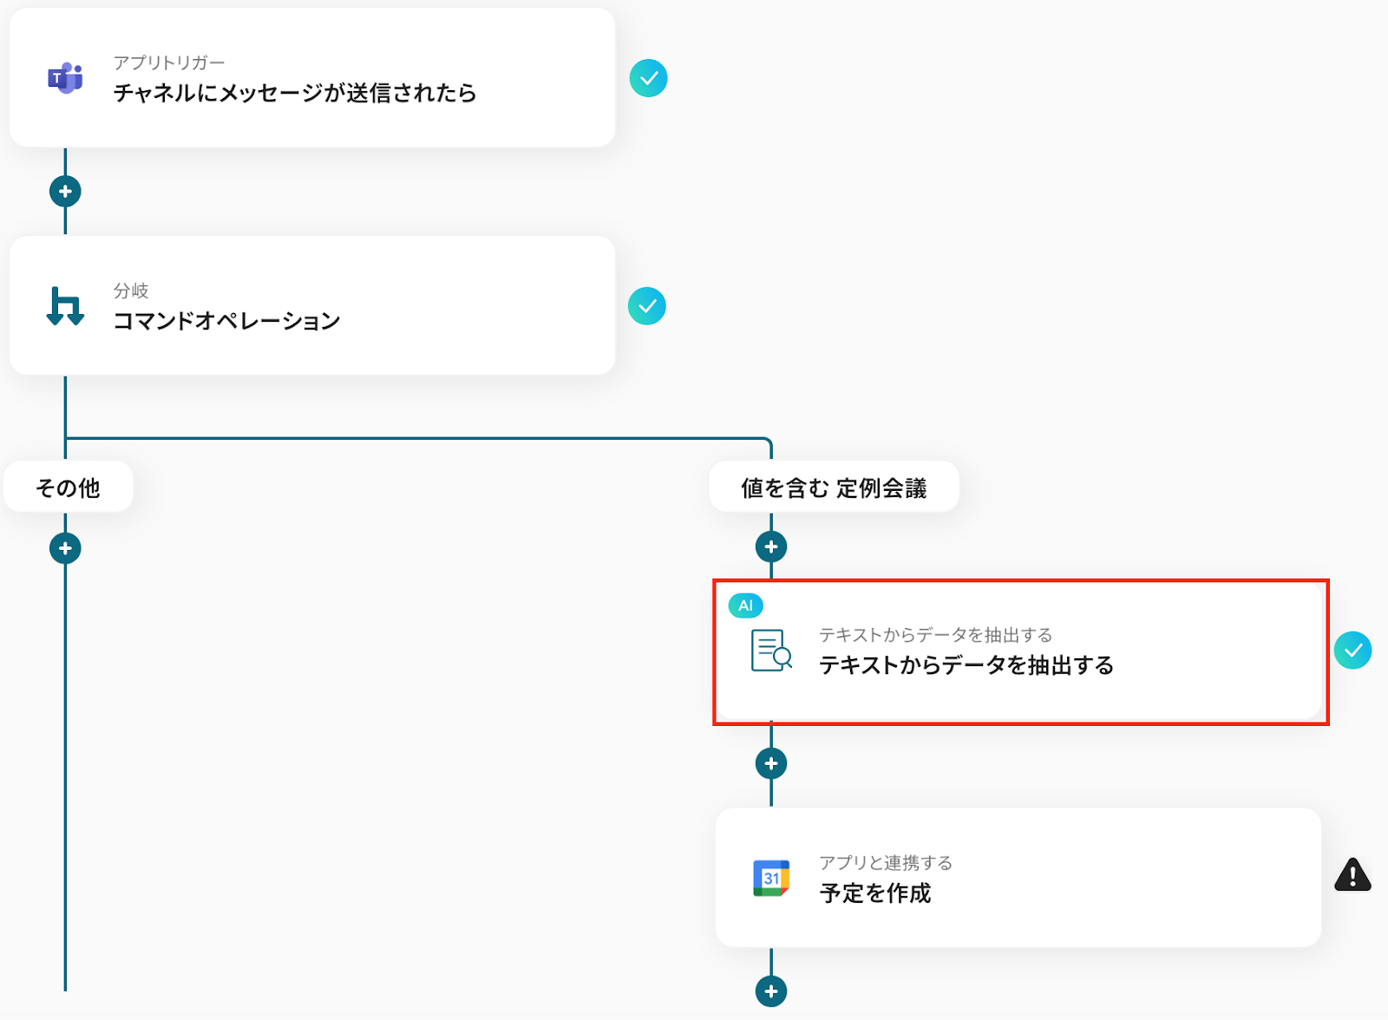This screenshot has width=1388, height=1020.
Task: Select the その他 branch label
Action: pyautogui.click(x=69, y=487)
